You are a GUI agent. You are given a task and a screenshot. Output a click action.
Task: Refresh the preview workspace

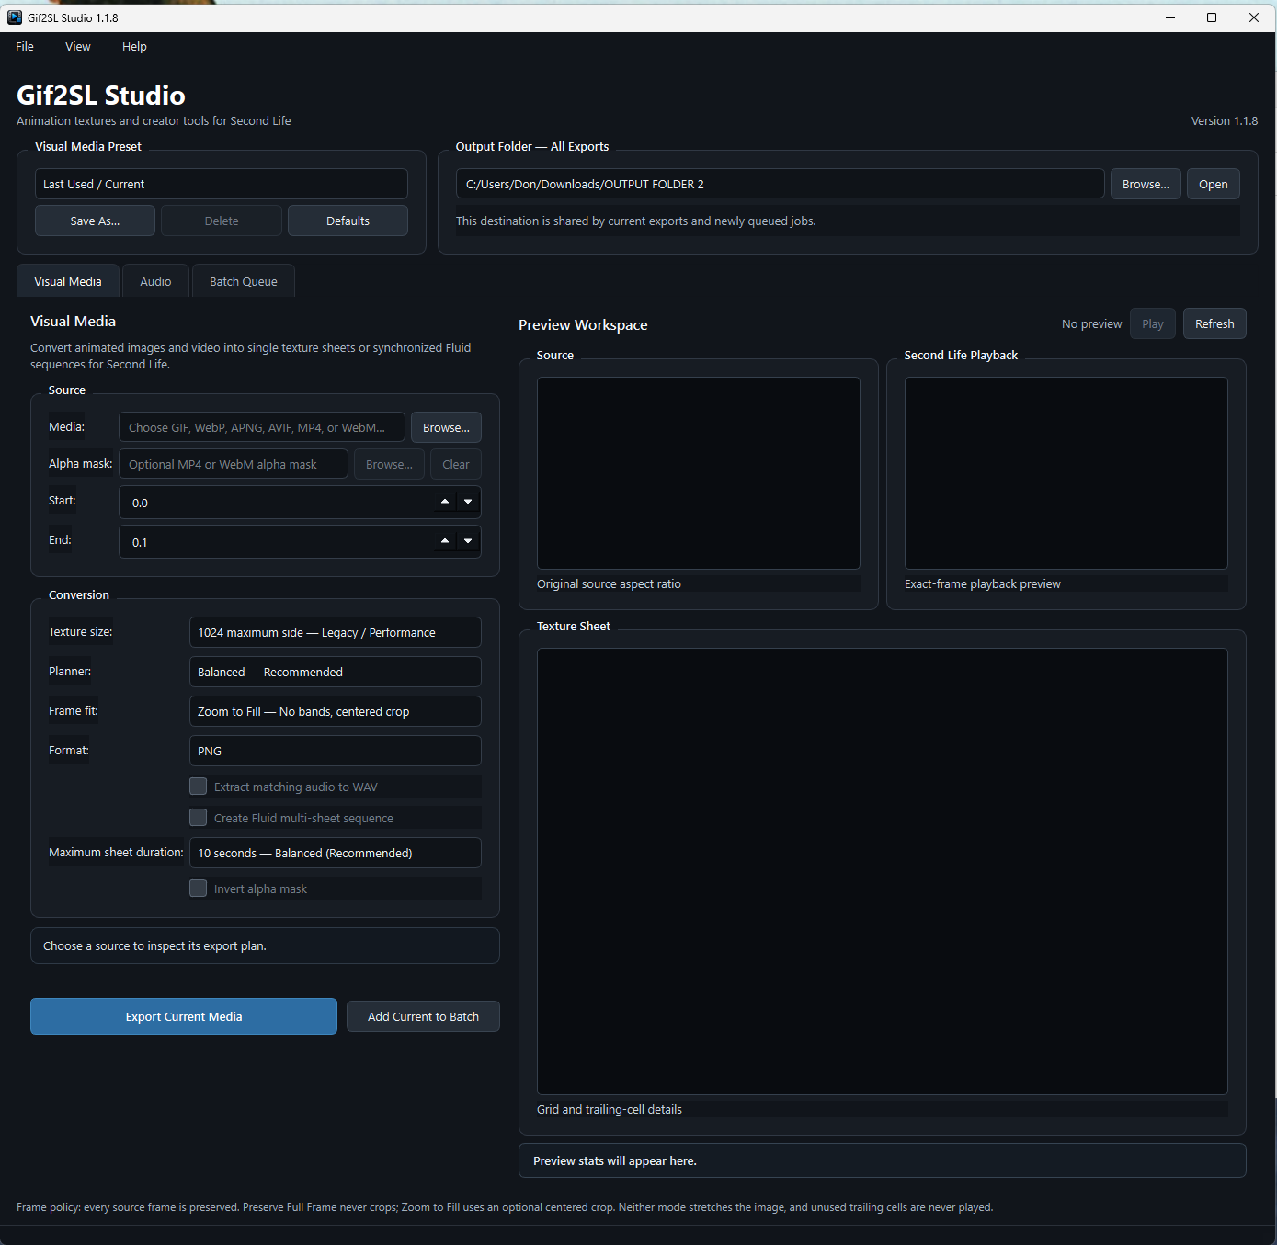1214,323
